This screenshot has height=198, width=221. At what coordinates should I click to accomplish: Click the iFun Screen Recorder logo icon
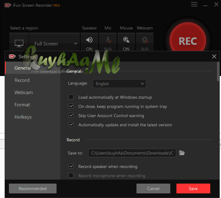pyautogui.click(x=8, y=5)
